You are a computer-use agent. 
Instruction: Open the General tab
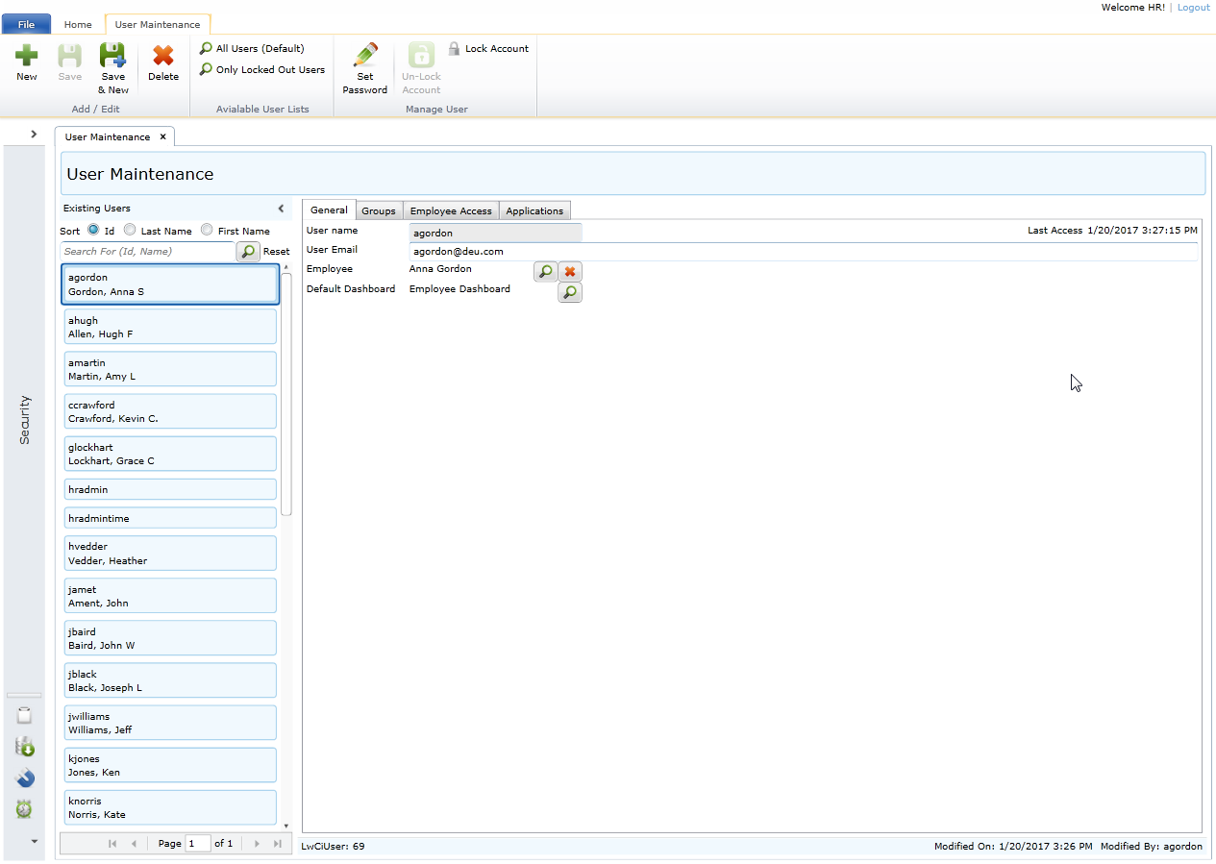[x=329, y=210]
